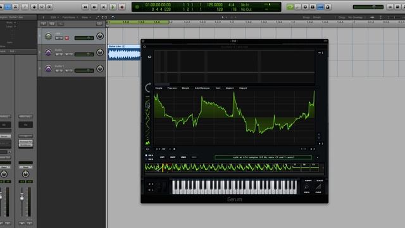405x228 pixels.
Task: Adjust the master volume slider
Action: [x=368, y=7]
